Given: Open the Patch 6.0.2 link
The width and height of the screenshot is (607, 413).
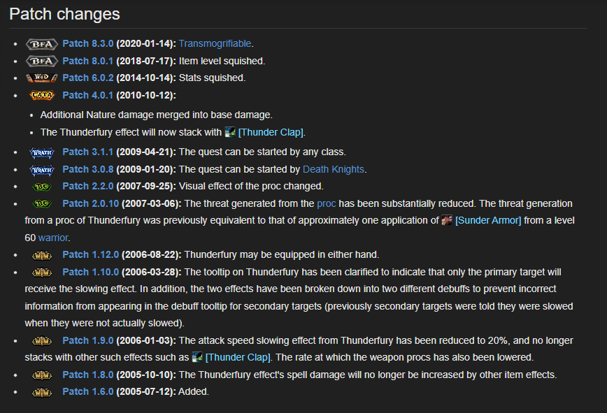Looking at the screenshot, I should pos(87,78).
